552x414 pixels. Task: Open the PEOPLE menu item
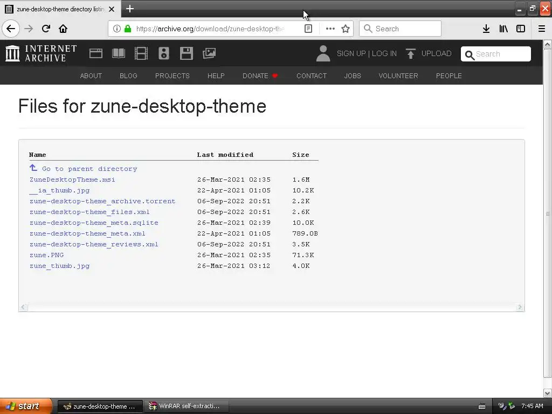(x=448, y=75)
